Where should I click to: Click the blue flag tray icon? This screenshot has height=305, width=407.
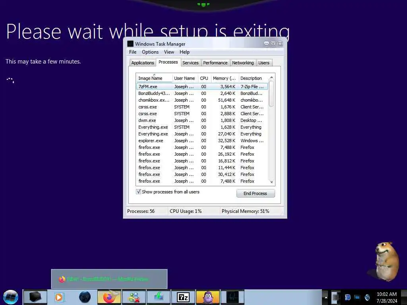347,297
